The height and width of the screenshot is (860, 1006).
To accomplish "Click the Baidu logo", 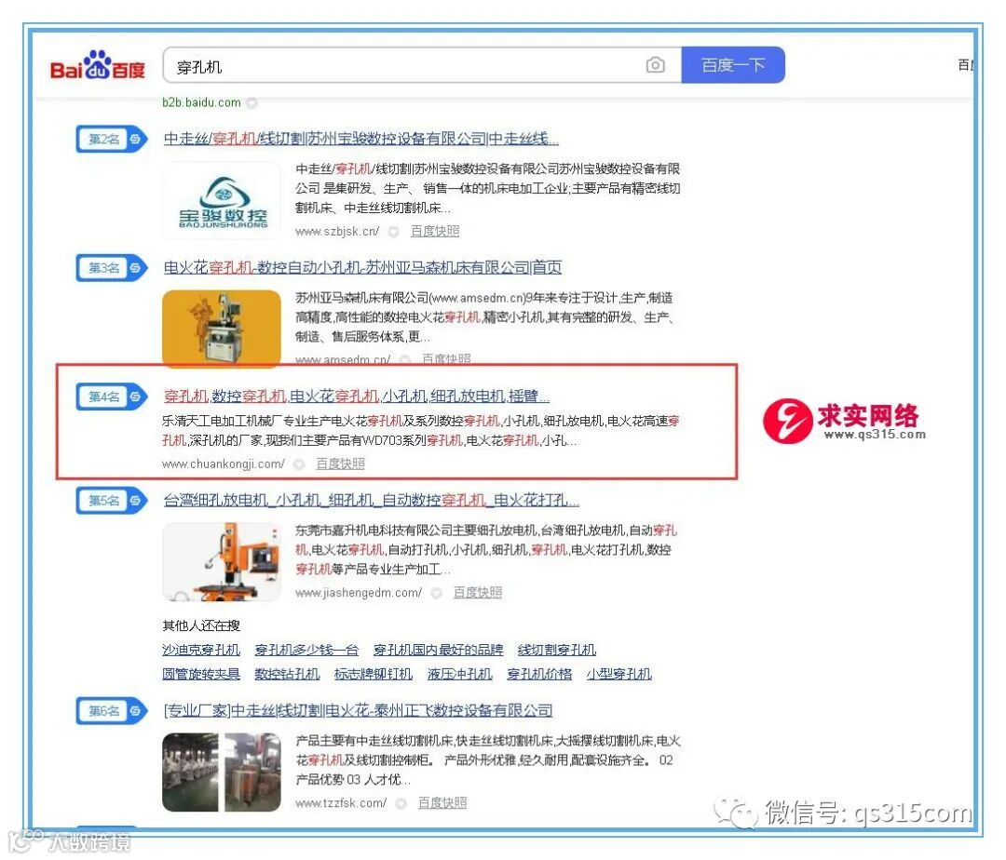I will click(98, 65).
